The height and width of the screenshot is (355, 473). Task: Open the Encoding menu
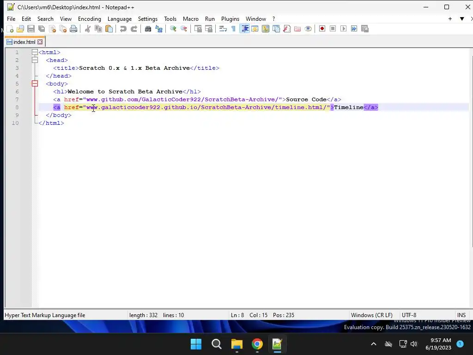pos(90,18)
